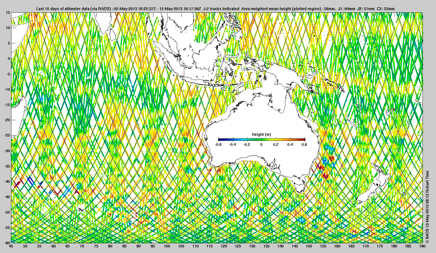The width and height of the screenshot is (436, 253).
Task: Click colorbar tick label -0.4
Action: [x=233, y=145]
